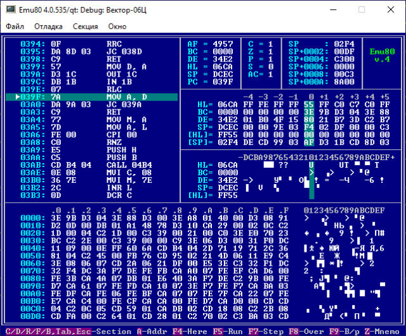Open the Секция menu
This screenshot has height=336, width=406.
85,27
